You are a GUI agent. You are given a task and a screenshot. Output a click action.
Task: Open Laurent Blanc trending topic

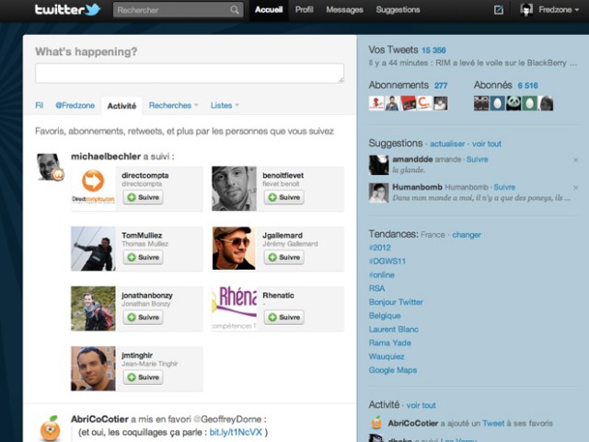[x=394, y=330]
